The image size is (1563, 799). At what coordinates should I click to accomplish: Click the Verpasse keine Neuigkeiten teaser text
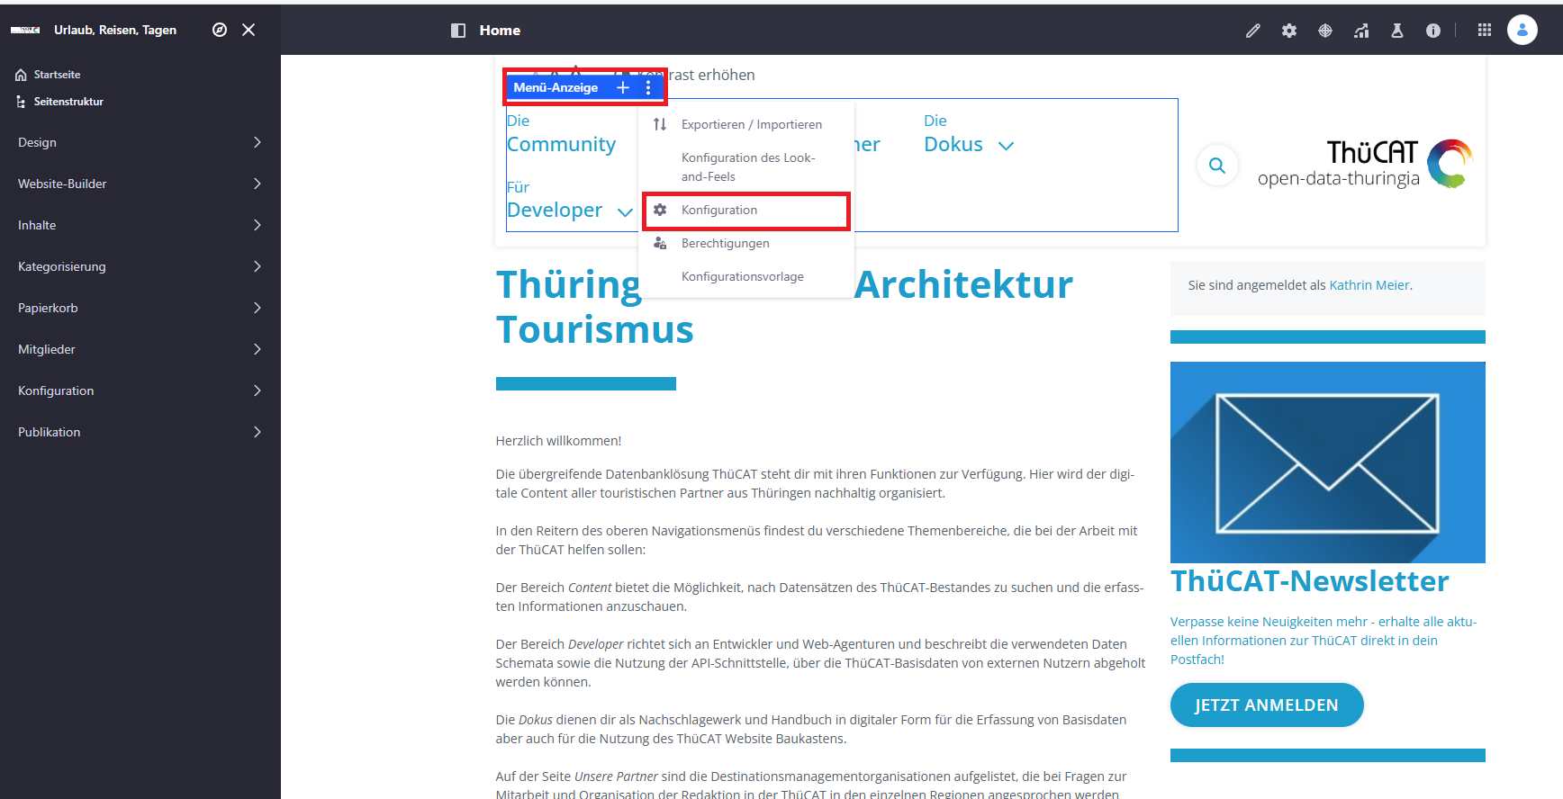(x=1324, y=641)
